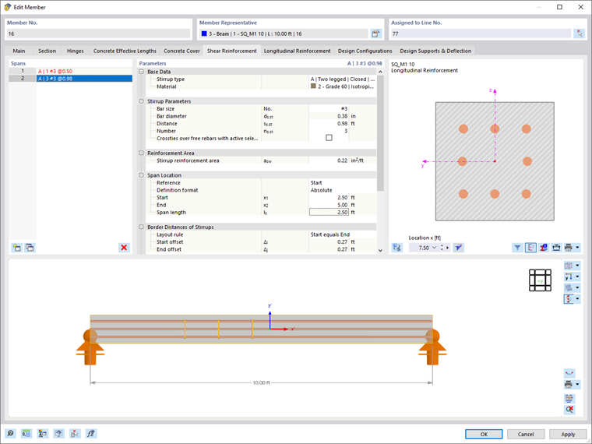
Task: Copy the selected stirrup span
Action: (30, 248)
